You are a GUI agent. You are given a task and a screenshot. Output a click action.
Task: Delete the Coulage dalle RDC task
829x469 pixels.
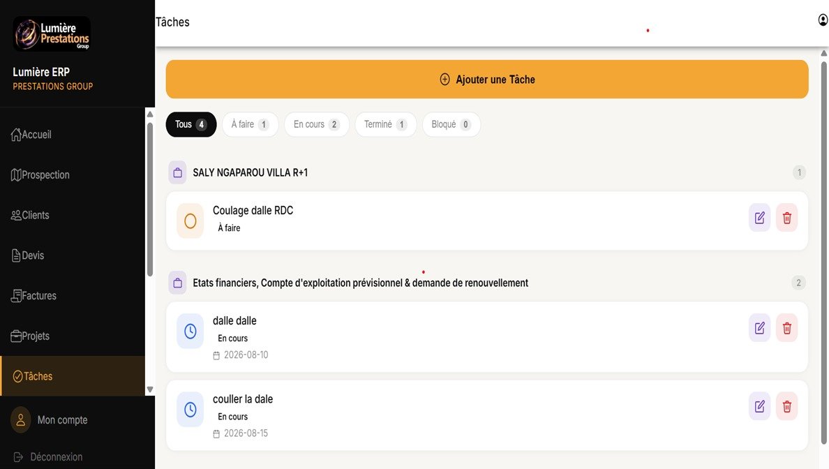point(786,218)
